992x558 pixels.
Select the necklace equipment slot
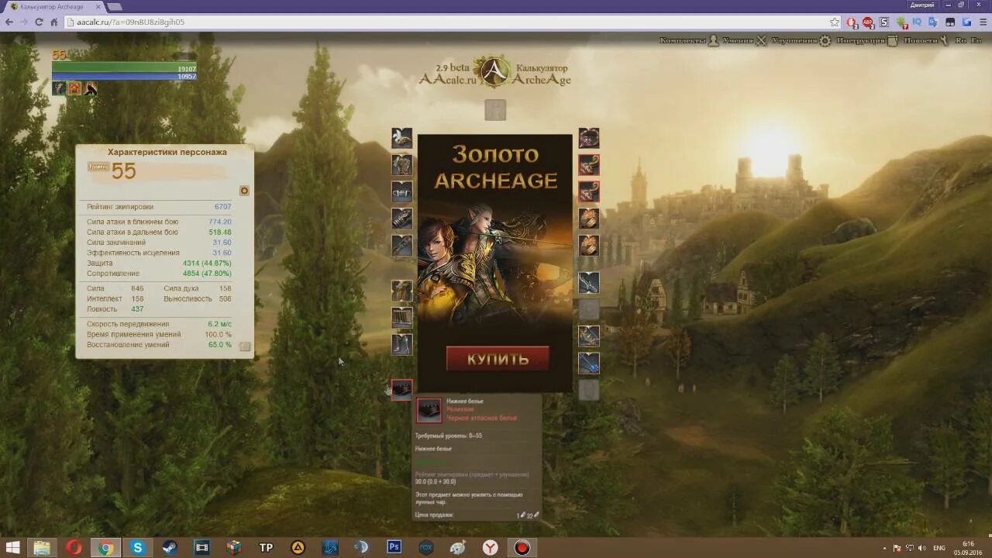[589, 139]
